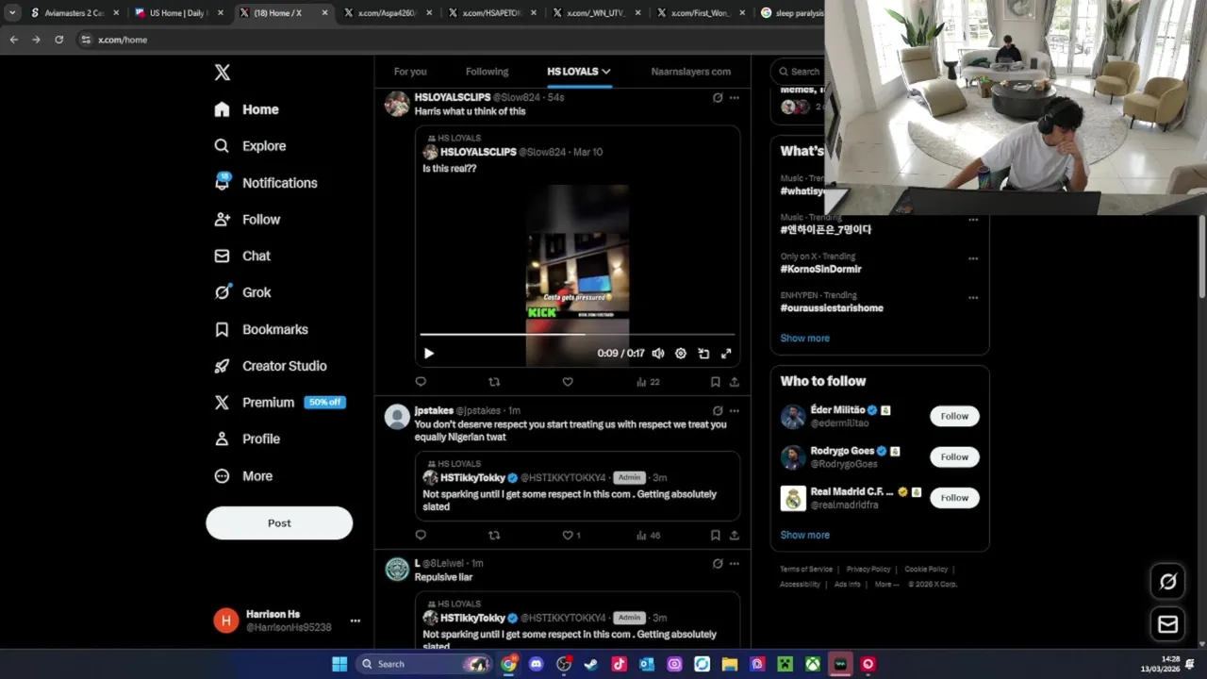Bookmark the jpstakes post
Viewport: 1207px width, 679px height.
click(x=716, y=535)
